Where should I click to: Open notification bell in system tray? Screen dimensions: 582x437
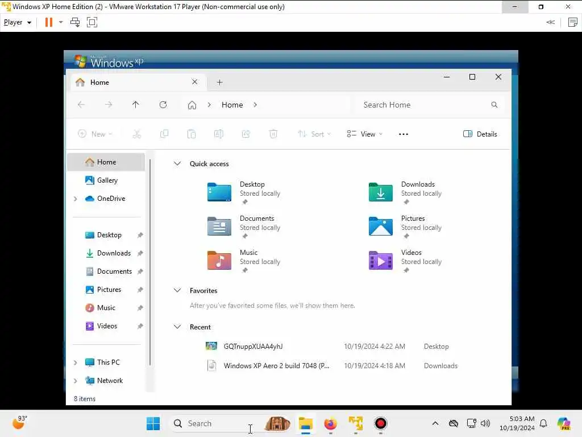[x=543, y=423]
